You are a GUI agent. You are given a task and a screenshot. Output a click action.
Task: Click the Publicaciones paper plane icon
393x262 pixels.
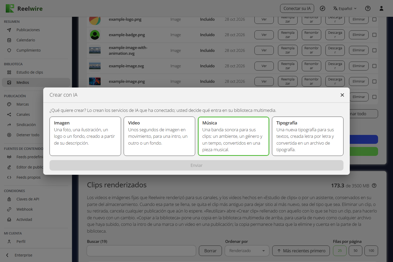coord(9,30)
